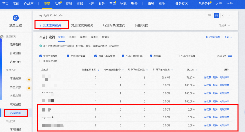Uncheck 引导下单转化率 checkbox
This screenshot has width=245, height=132.
(123, 56)
